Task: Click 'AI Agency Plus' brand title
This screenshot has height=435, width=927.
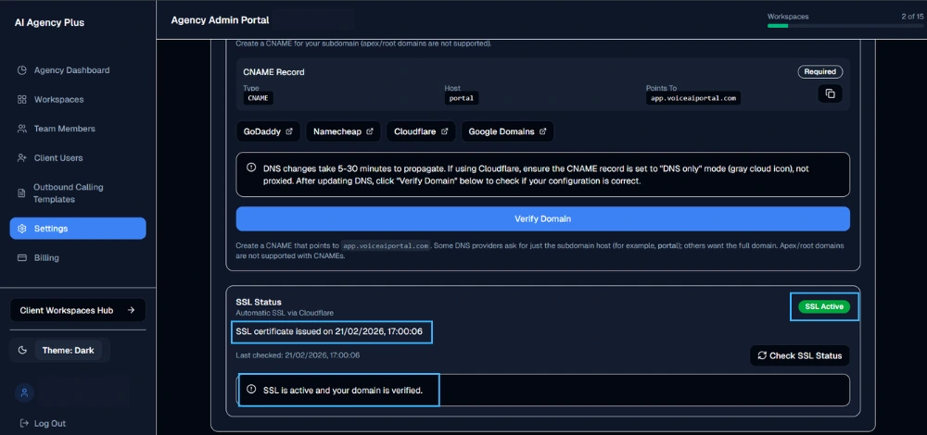Action: coord(50,23)
